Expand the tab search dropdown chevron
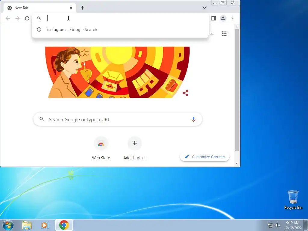308x231 pixels. coord(205,8)
